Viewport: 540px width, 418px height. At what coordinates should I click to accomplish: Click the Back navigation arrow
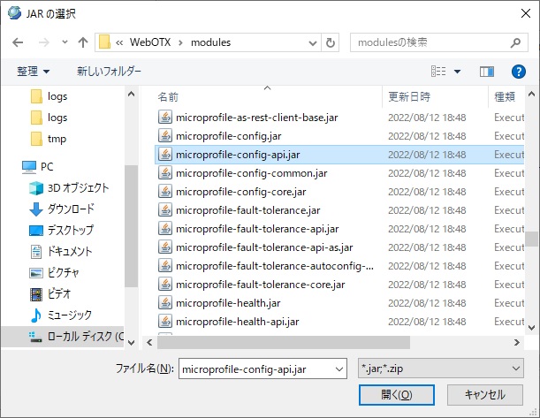[17, 42]
